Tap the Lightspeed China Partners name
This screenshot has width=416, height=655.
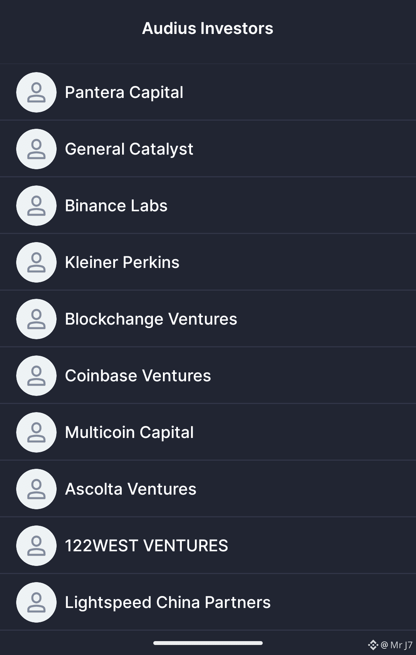click(x=168, y=603)
